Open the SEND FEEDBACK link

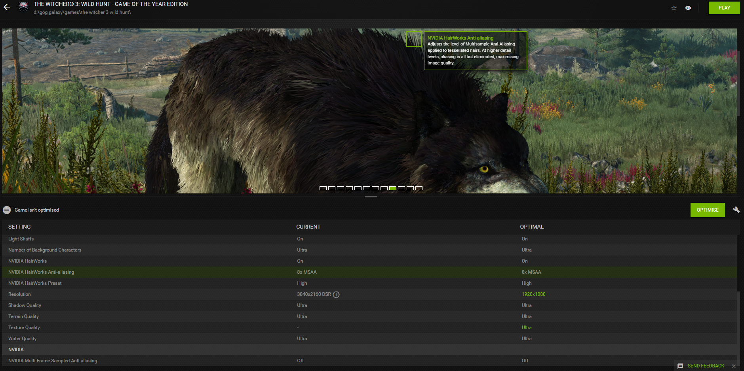[x=706, y=366]
